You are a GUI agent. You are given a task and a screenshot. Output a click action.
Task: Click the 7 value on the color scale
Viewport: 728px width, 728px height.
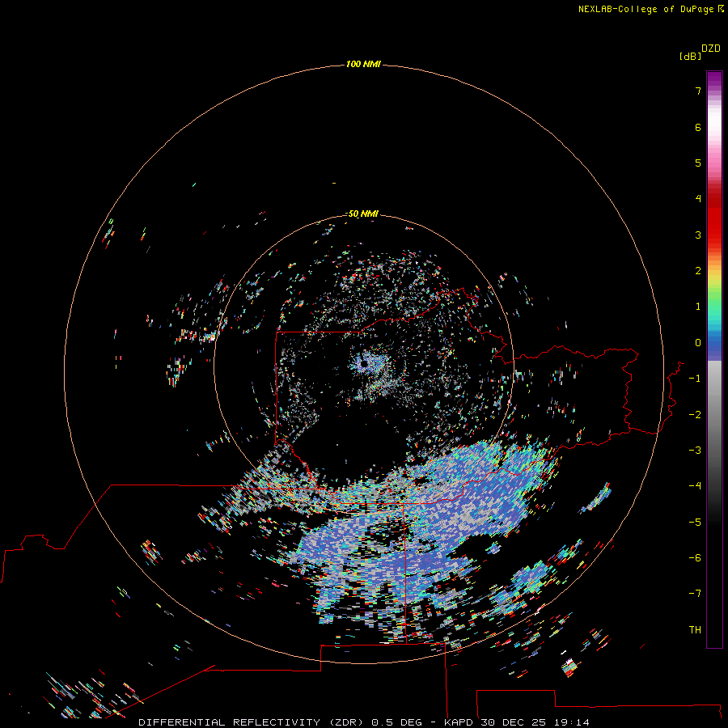point(698,91)
